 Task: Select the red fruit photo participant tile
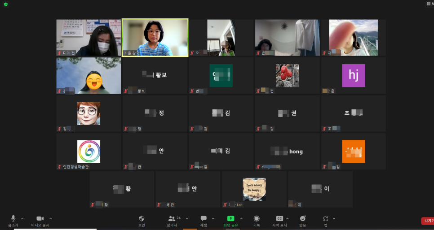coord(287,75)
